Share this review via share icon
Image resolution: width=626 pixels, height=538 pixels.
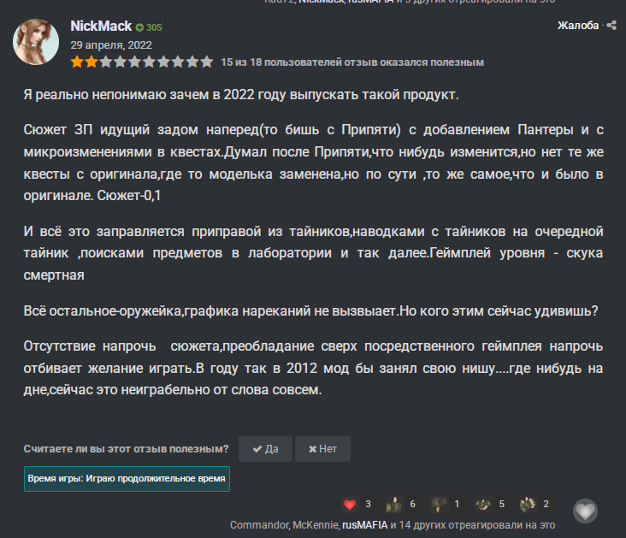click(611, 26)
